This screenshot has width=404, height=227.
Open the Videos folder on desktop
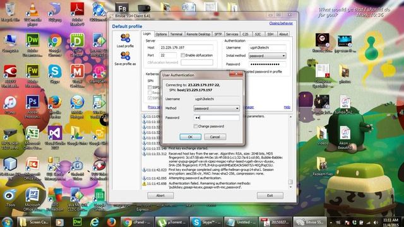pos(323,136)
